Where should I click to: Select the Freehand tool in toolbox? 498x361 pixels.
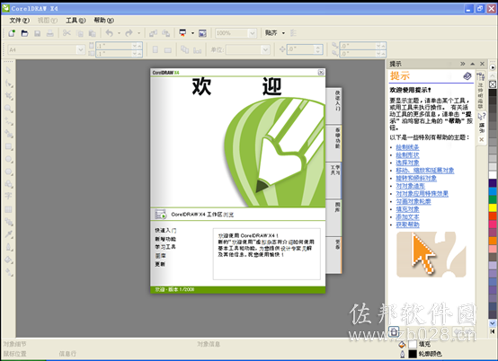[9, 121]
